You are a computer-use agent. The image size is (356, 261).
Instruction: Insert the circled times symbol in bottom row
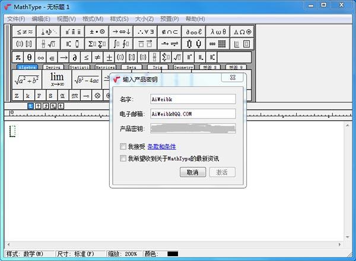click(x=97, y=96)
